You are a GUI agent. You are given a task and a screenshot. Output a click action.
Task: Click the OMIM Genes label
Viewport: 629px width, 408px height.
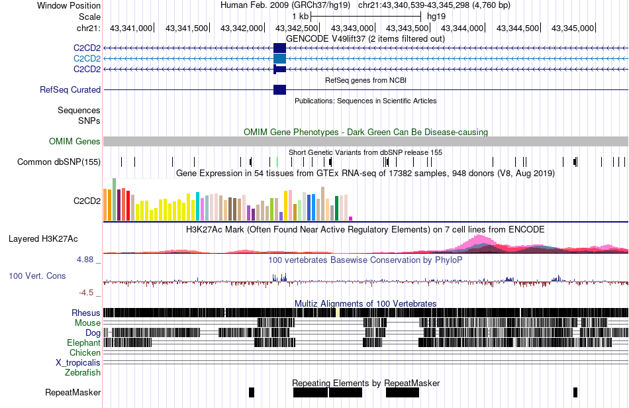click(75, 141)
